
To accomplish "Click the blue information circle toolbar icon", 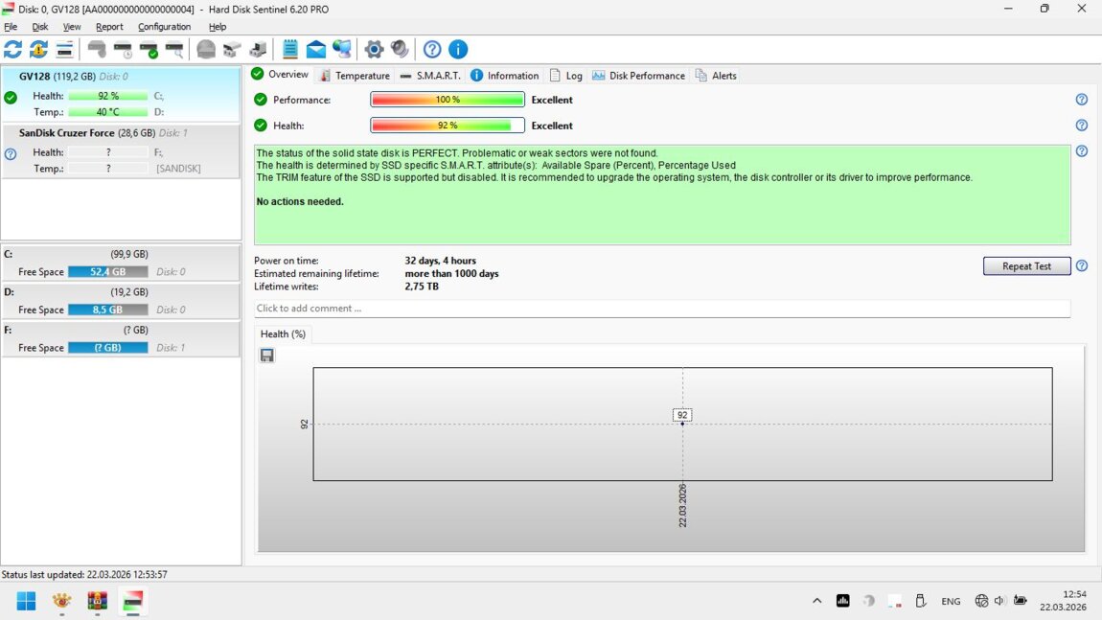I will coord(458,49).
